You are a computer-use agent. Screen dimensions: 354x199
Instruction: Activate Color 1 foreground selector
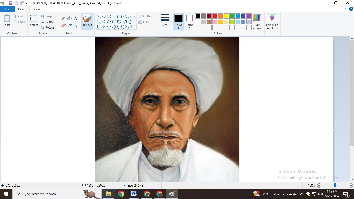(178, 22)
